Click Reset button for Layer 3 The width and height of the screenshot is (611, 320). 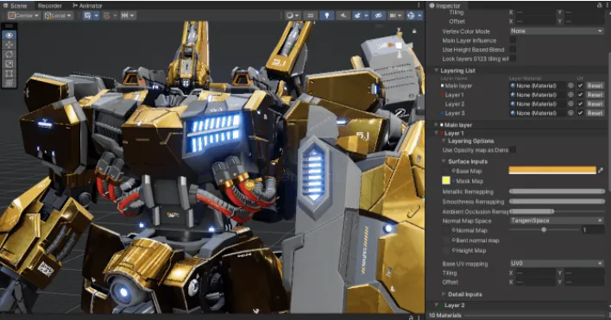point(595,113)
